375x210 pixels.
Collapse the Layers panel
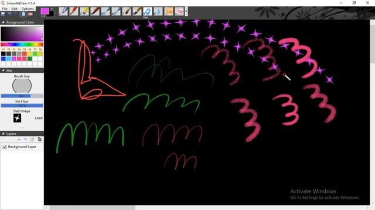[x=3, y=134]
